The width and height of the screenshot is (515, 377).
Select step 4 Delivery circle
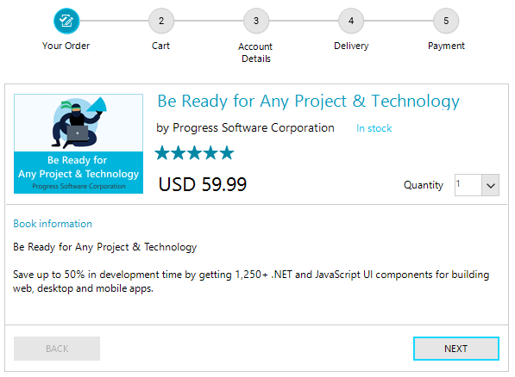coord(351,21)
